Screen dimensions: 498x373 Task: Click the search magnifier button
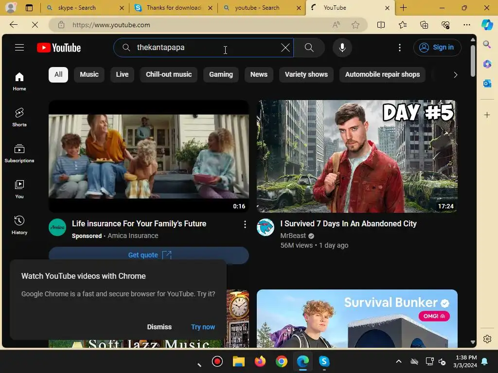pos(309,48)
